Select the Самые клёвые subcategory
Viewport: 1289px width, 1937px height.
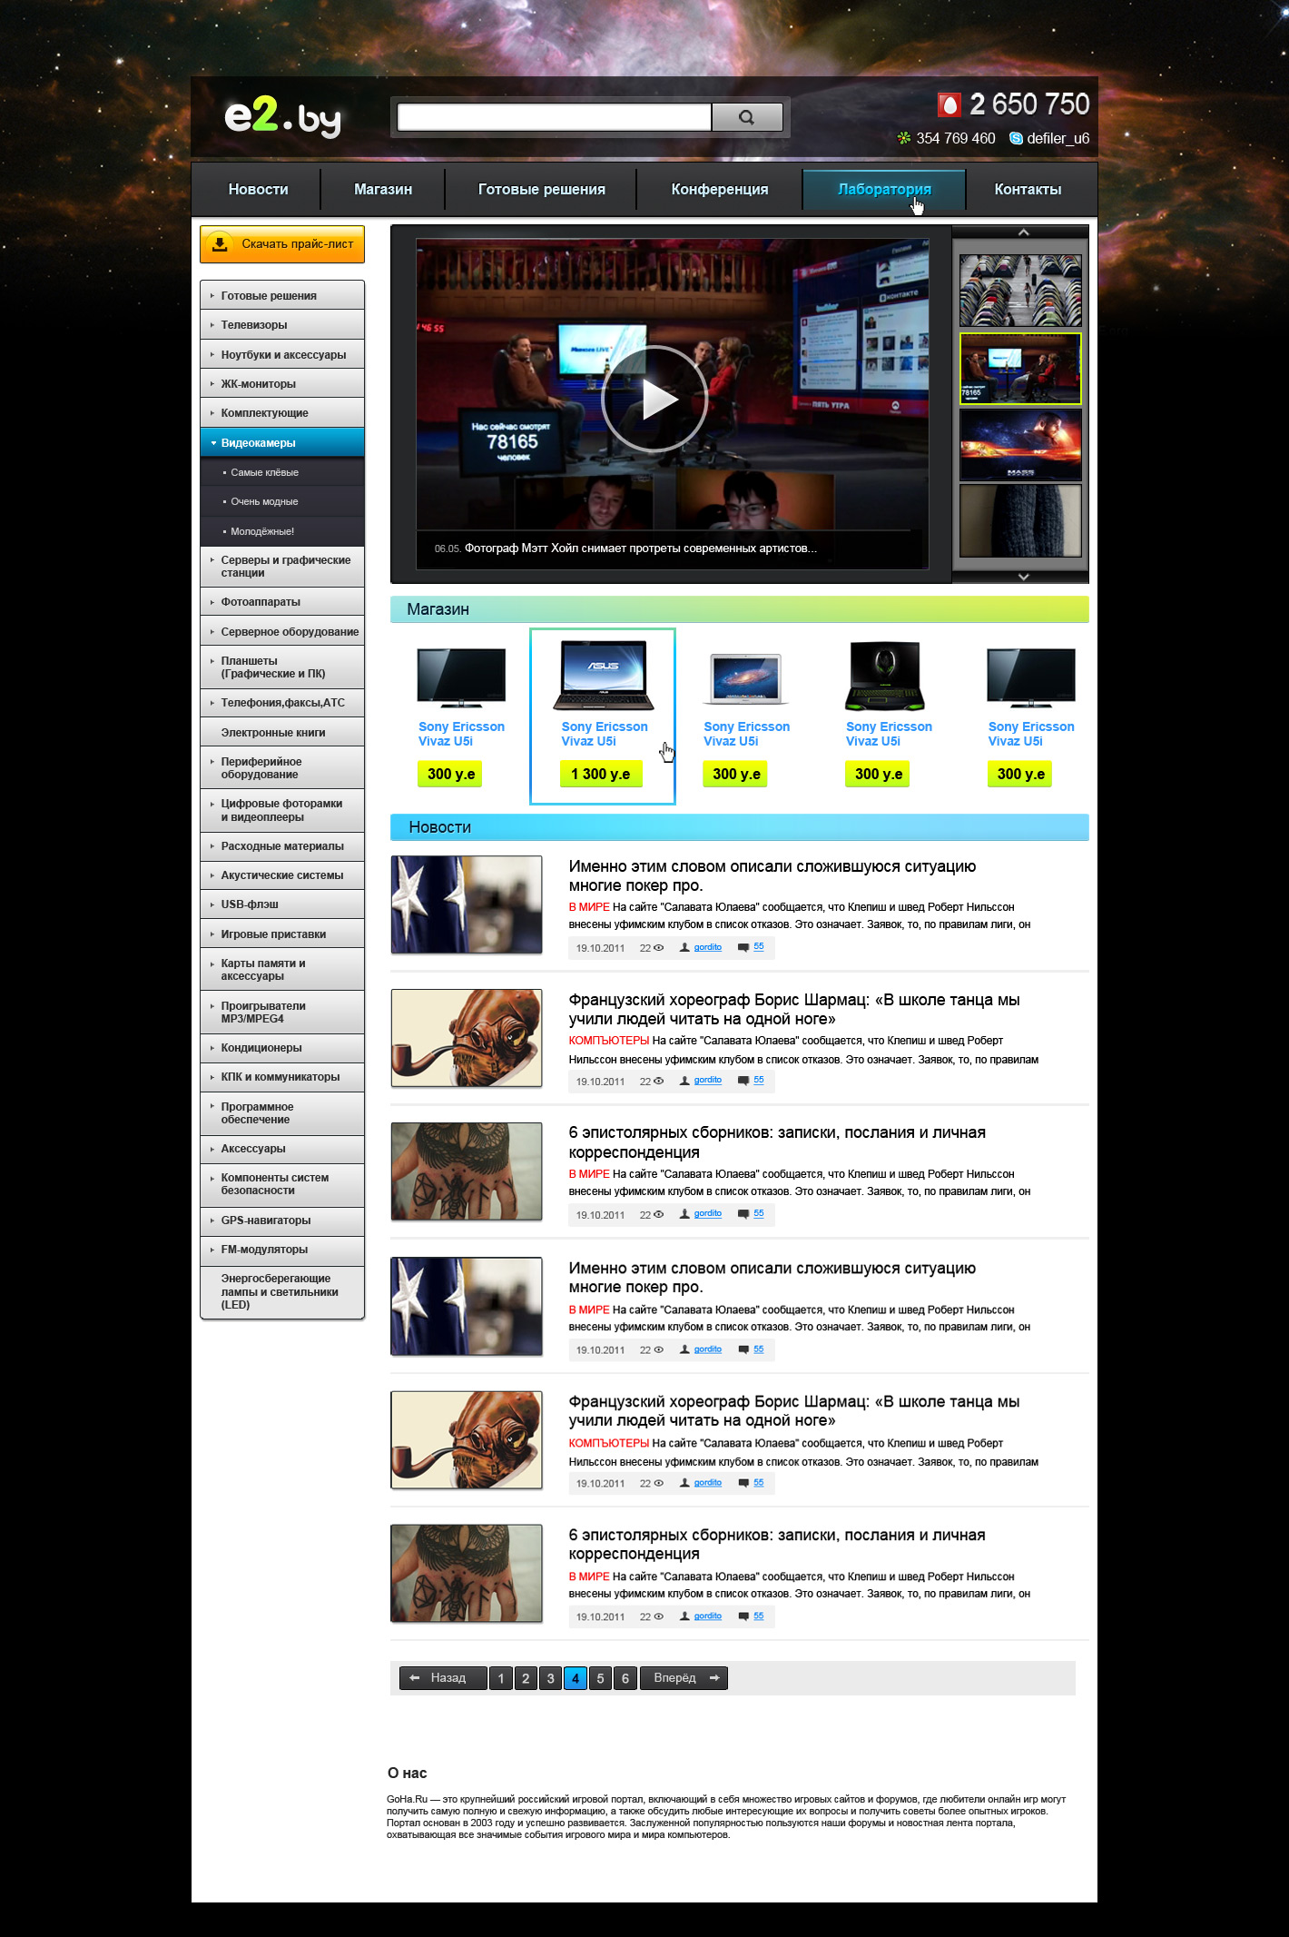[282, 472]
